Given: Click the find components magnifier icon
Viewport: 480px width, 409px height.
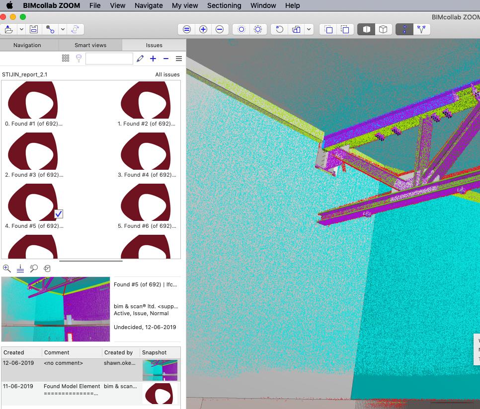Looking at the screenshot, I should [x=34, y=269].
